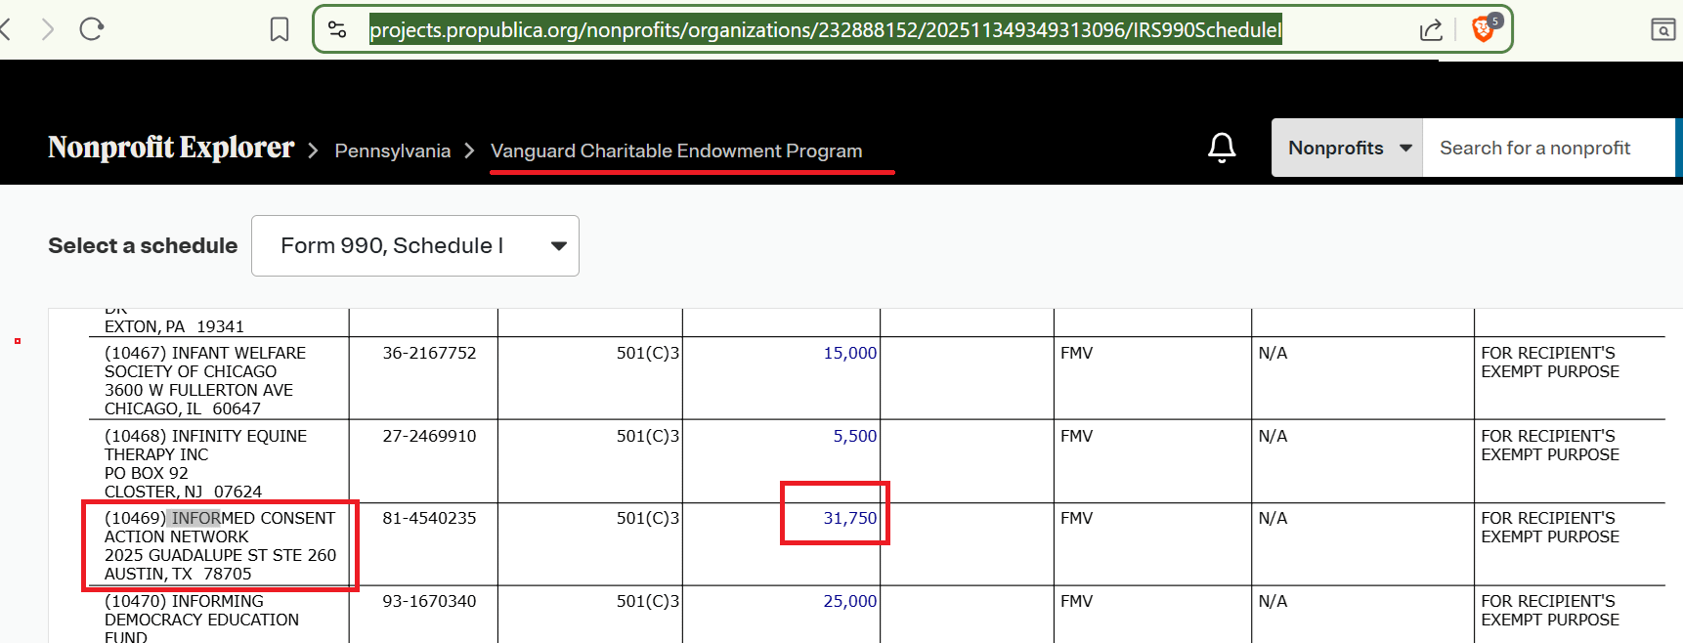Click purpose text in Informing Democracy row
The height and width of the screenshot is (643, 1683).
1550,610
